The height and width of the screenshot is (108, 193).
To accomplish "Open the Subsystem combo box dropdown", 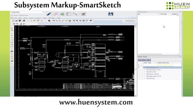I will [x=43, y=12].
